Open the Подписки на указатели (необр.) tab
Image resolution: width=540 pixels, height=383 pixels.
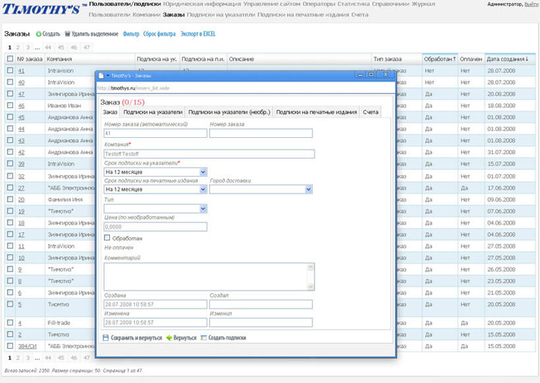229,112
